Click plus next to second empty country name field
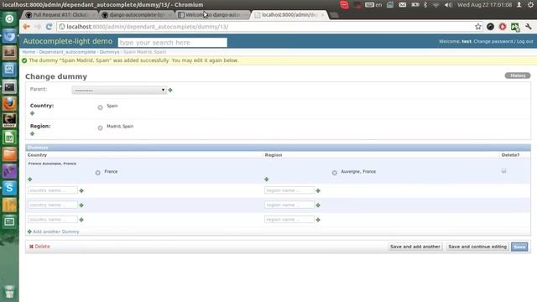This screenshot has height=302, width=537. tap(81, 205)
